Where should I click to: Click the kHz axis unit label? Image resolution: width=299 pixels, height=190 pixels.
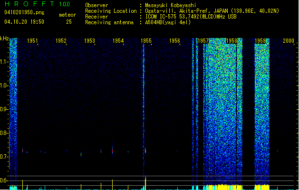[4, 38]
